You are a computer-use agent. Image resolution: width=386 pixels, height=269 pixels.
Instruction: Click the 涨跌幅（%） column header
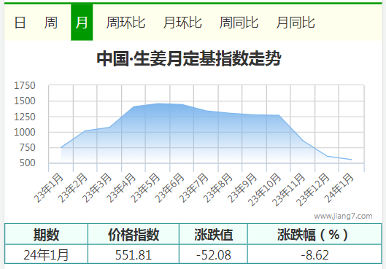click(314, 234)
